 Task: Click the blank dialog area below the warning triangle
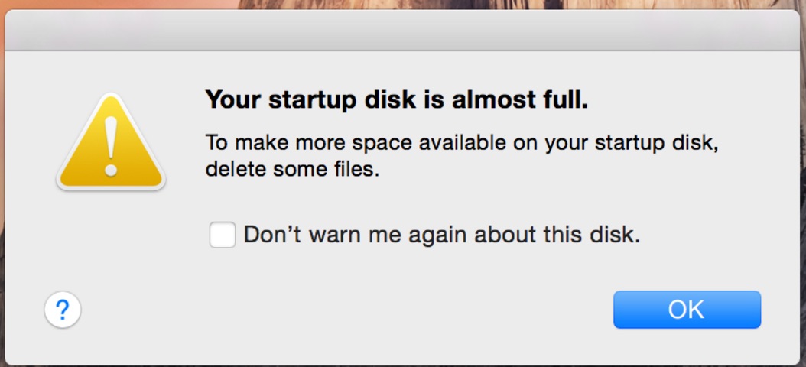tap(111, 236)
